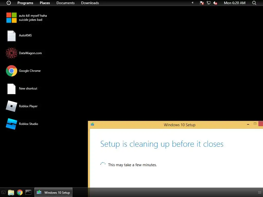This screenshot has height=197, width=263.
Task: Switch to Windows 10 Setup taskbar button
Action: tap(53, 192)
